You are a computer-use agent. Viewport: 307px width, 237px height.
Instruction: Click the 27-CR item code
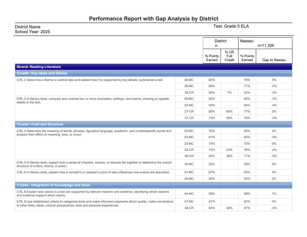click(189, 112)
